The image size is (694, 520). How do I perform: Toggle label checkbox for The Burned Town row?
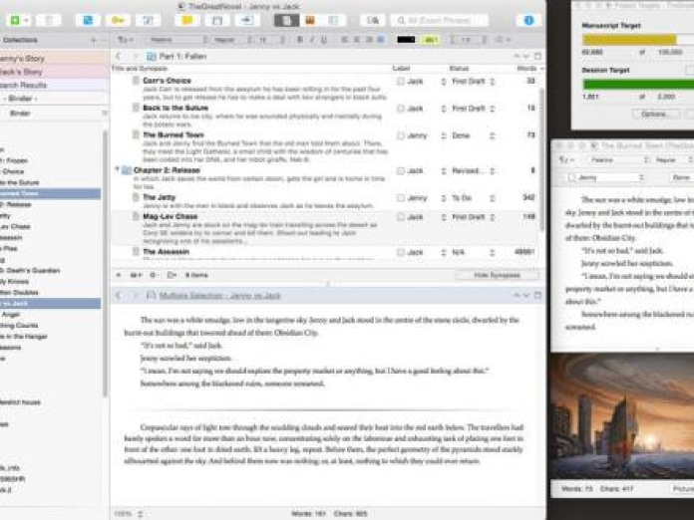coord(401,135)
